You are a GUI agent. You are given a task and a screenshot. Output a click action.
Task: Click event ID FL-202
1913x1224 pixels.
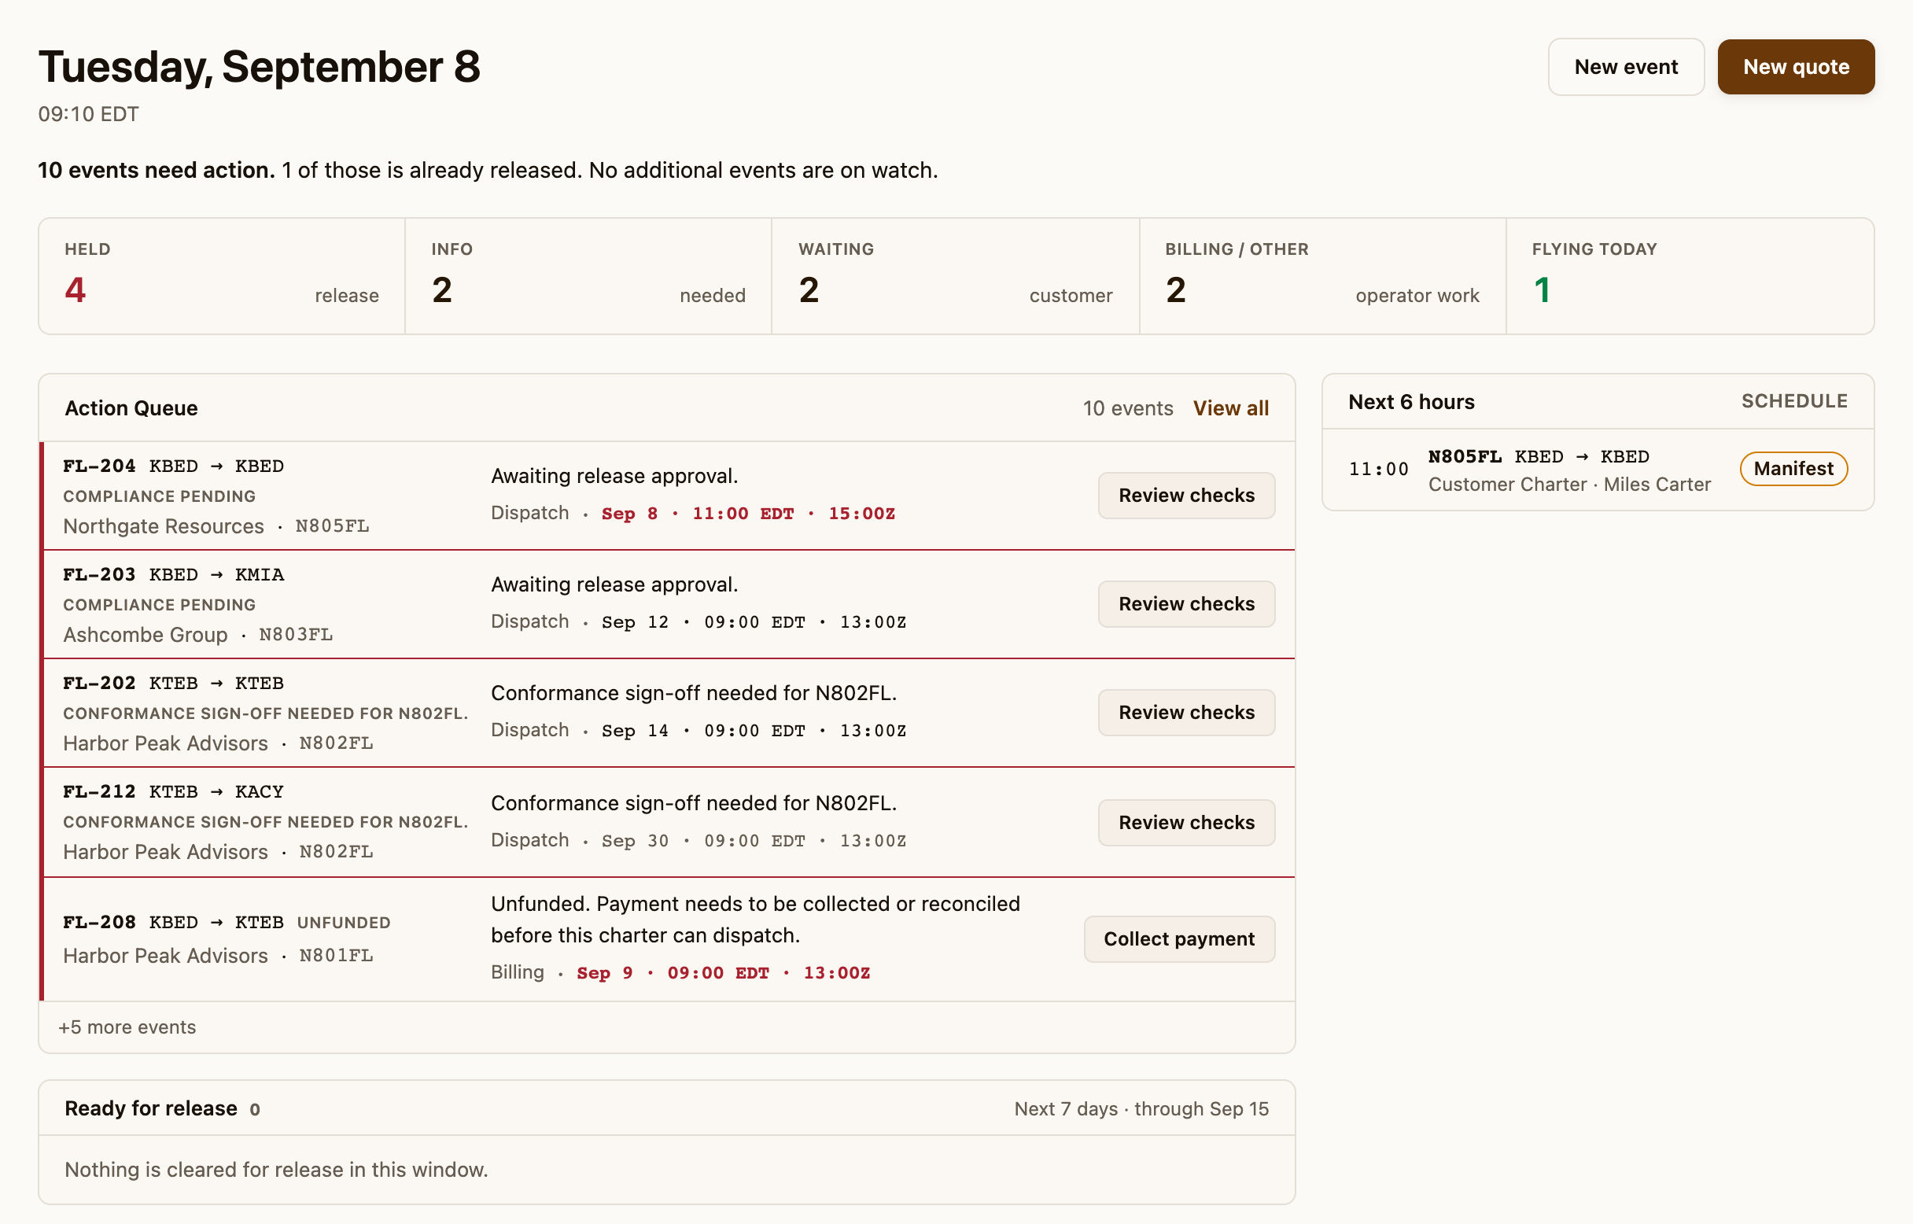(x=99, y=683)
